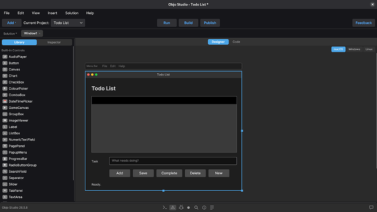Click the 'What needs doing?' text field
Image resolution: width=377 pixels, height=212 pixels.
[x=173, y=161]
